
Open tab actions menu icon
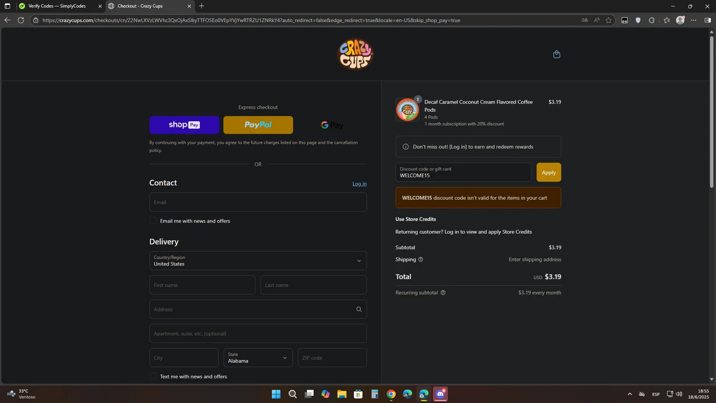pos(7,6)
